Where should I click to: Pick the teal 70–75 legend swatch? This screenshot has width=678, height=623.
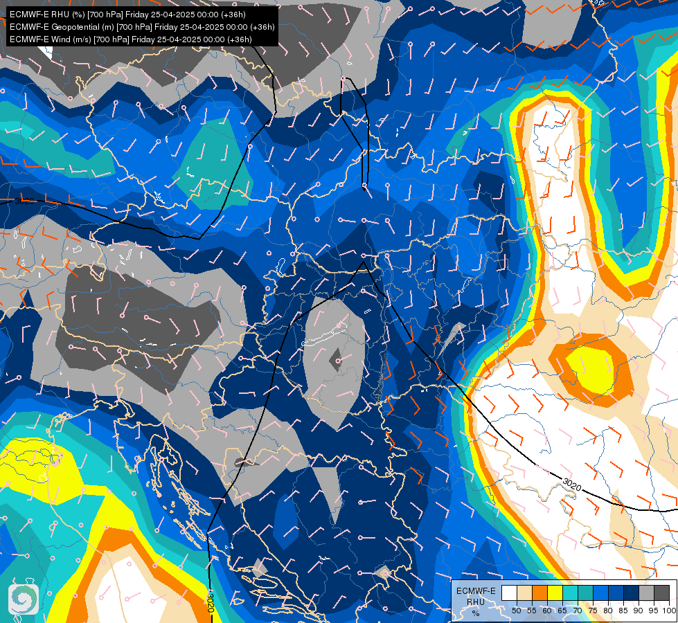point(585,593)
